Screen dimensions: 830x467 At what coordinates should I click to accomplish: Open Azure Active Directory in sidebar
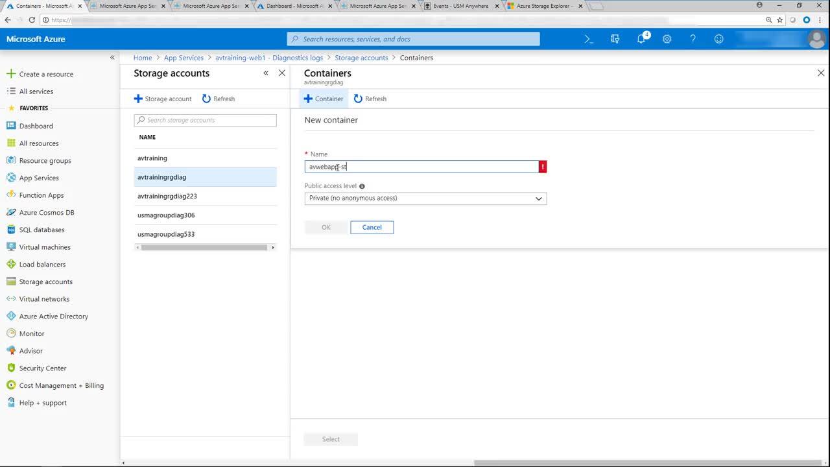(53, 317)
